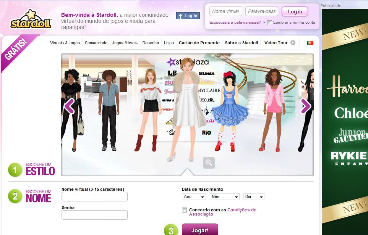Open the Ano dropdown
Screen dimensions: 368x235
[x=193, y=196]
